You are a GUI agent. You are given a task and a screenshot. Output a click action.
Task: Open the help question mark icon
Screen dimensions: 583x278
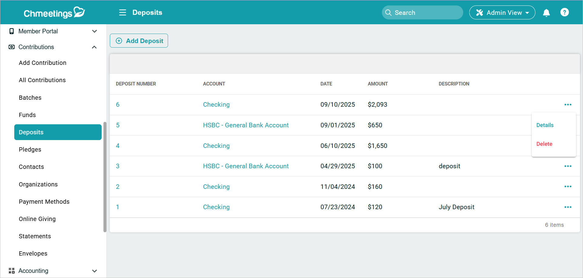click(564, 12)
